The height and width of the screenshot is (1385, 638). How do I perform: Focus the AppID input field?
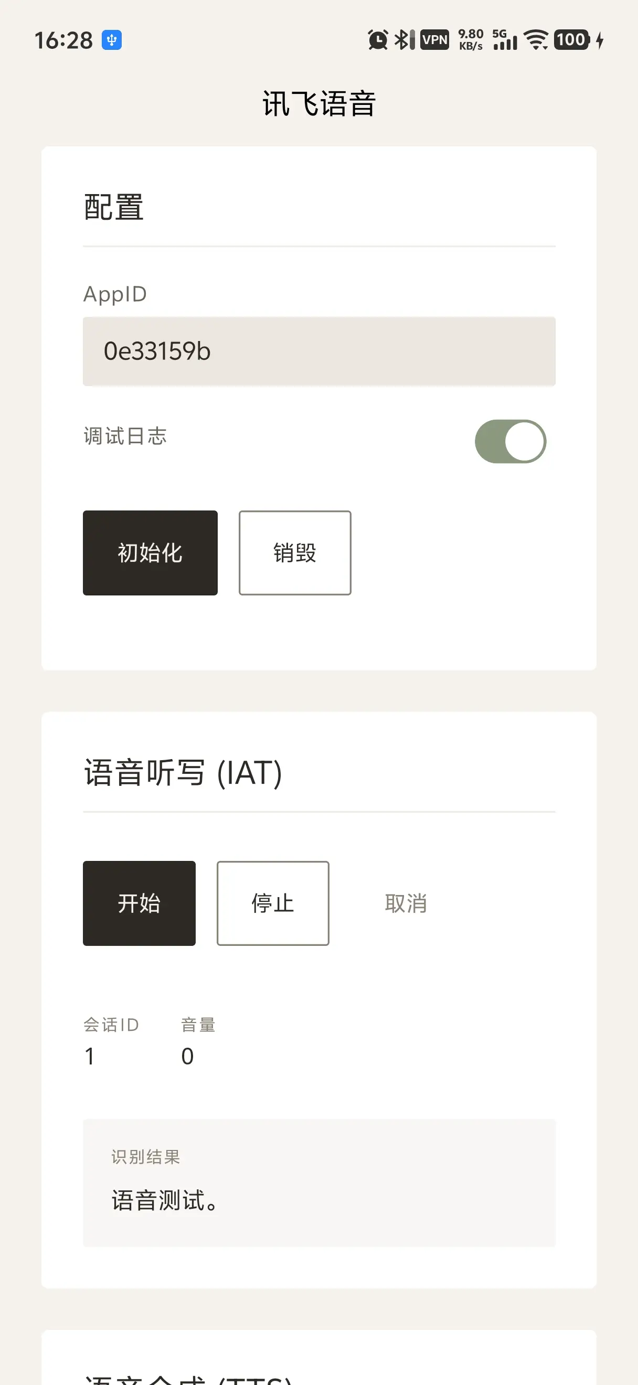click(x=318, y=351)
